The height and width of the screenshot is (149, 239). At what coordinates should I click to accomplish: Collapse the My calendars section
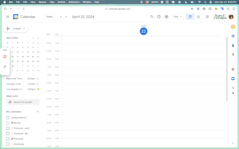38,112
